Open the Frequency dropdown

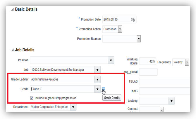[187, 62]
